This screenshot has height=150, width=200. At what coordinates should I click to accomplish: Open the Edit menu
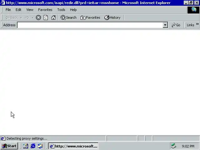click(x=18, y=10)
